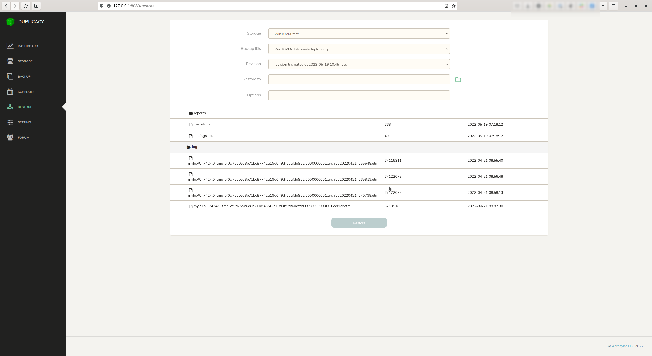Click the Backup copy icon
The width and height of the screenshot is (652, 356).
click(x=10, y=76)
